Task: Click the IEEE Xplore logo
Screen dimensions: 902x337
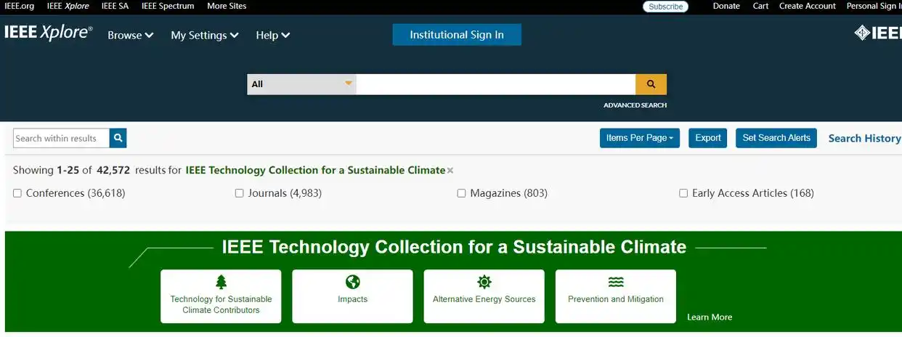Action: pos(49,33)
